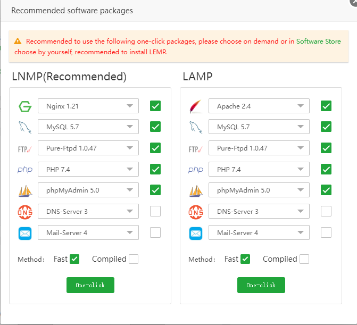This screenshot has height=325, width=357.
Task: Open MySQL 5.7 dropdown in LAMP
Action: click(259, 127)
